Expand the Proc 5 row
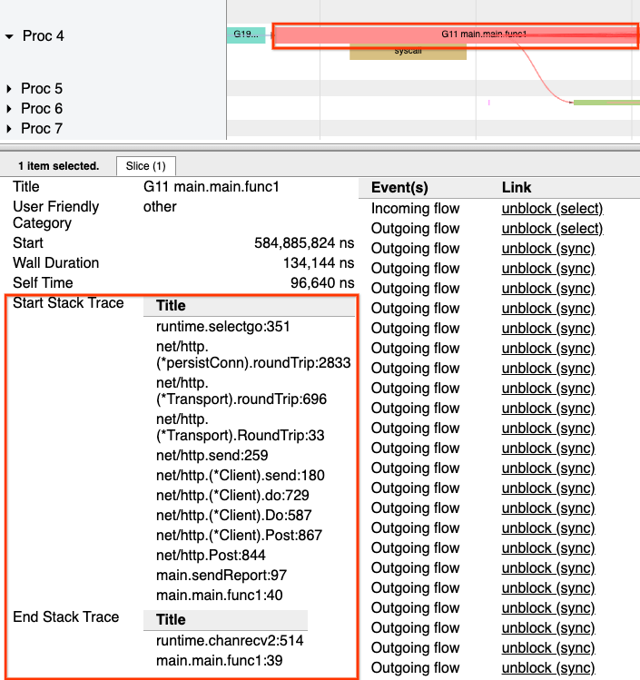 pyautogui.click(x=9, y=89)
